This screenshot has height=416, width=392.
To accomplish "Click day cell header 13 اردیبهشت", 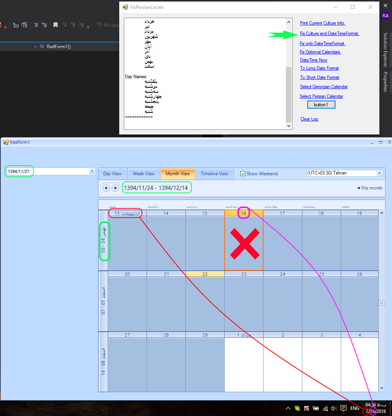I will click(x=127, y=213).
